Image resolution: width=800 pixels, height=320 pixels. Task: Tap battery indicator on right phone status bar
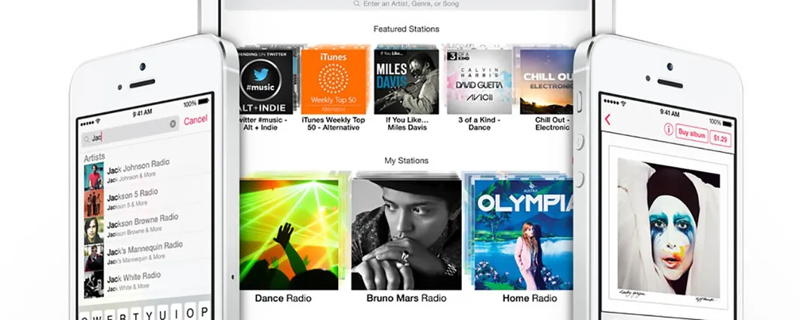coord(727,124)
